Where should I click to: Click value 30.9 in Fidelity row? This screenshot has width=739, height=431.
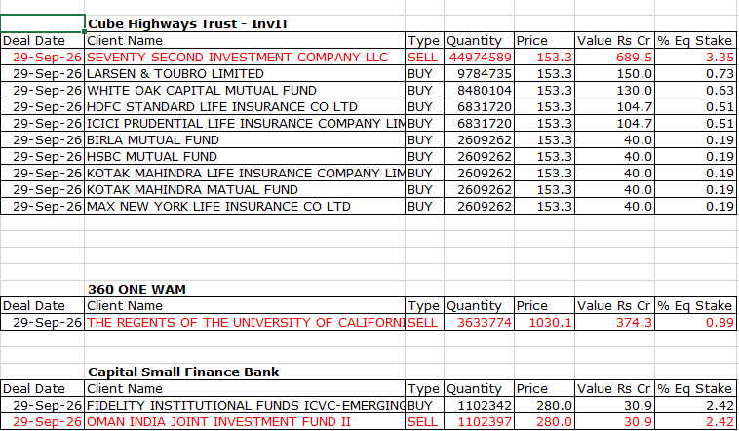[x=614, y=405]
